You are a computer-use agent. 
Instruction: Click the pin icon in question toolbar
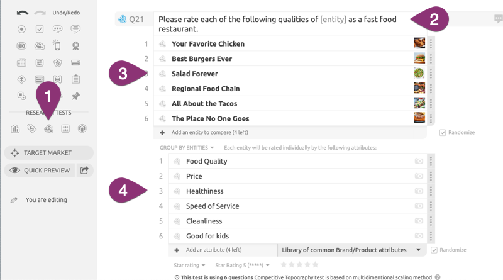tap(75, 96)
